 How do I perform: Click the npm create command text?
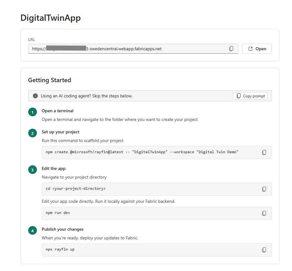(x=142, y=152)
